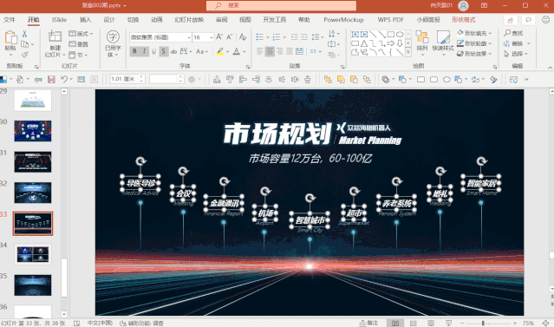The image size is (554, 327).
Task: Click the Paste (粘贴) clipboard icon
Action: tap(10, 38)
